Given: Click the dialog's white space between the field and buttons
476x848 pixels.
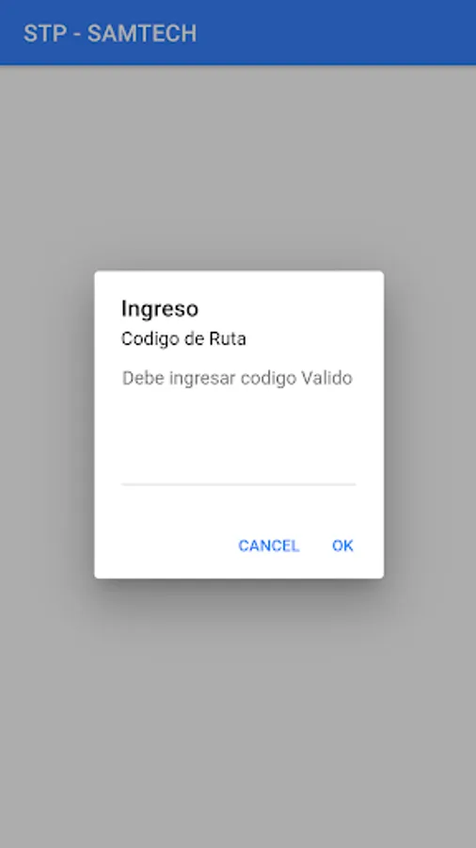Looking at the screenshot, I should pyautogui.click(x=238, y=507).
